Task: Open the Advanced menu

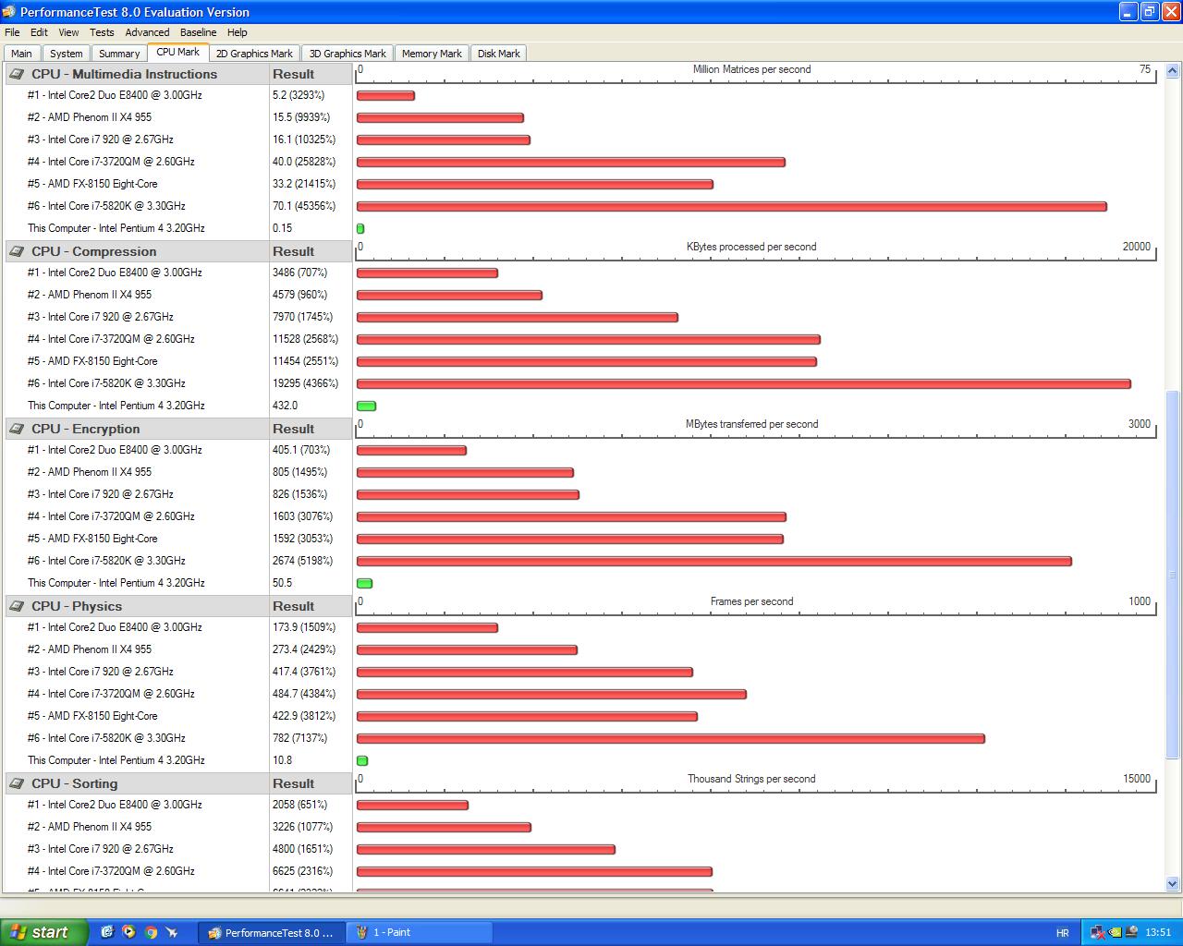Action: click(148, 32)
